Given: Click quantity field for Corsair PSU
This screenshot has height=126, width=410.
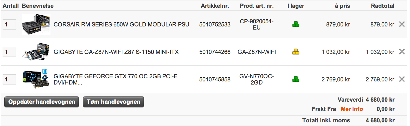Looking at the screenshot, I should (x=9, y=24).
